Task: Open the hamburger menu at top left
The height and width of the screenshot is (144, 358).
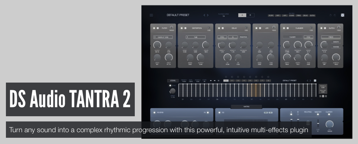Action: [151, 15]
